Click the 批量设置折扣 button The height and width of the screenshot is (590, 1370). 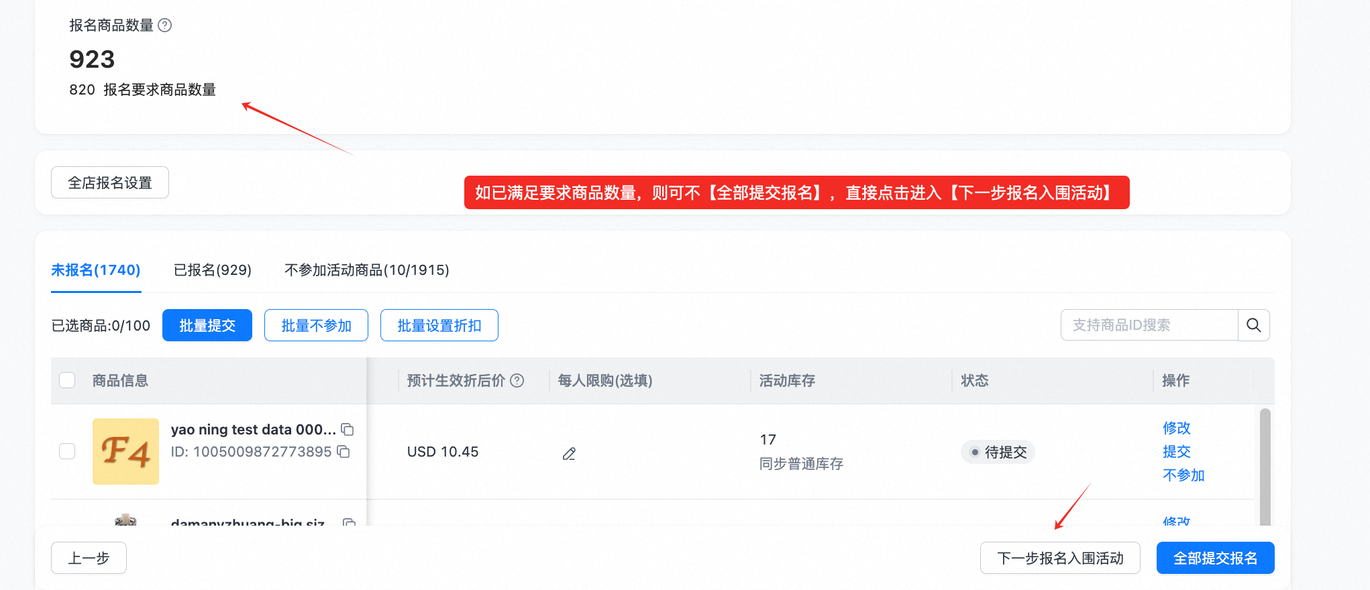(x=439, y=325)
